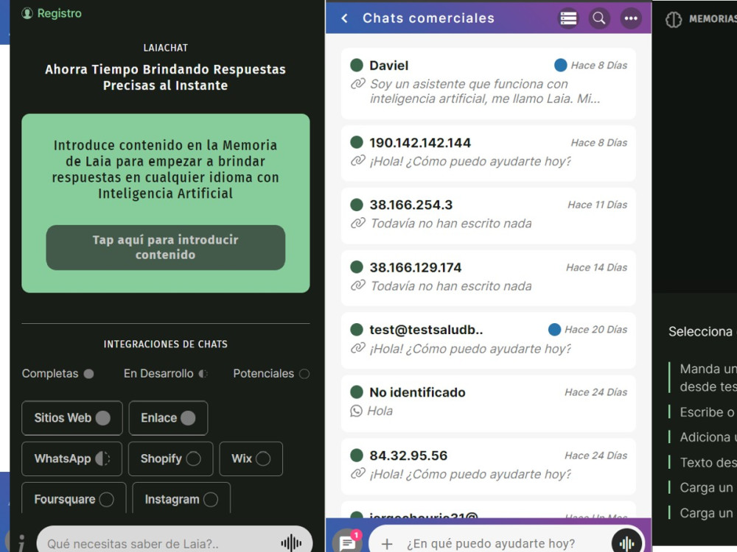The image size is (737, 552).
Task: Click the 'Selecciona' heading in Memorias panel
Action: [700, 331]
